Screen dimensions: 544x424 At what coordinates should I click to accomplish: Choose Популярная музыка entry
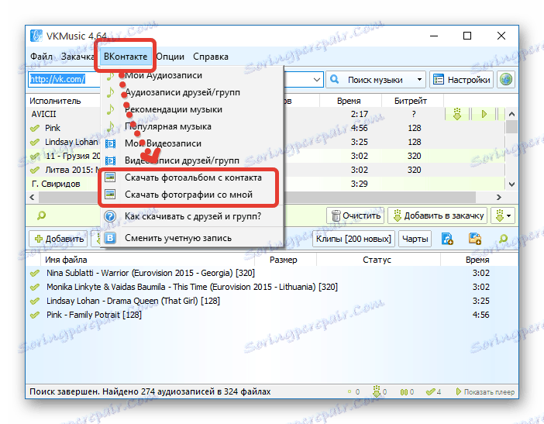pos(192,126)
